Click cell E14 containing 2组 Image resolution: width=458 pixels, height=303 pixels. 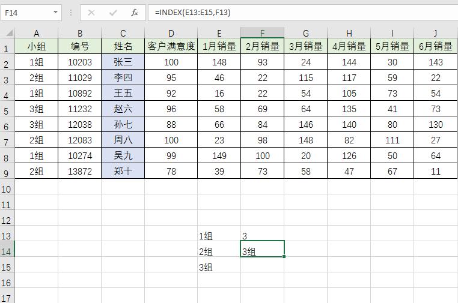click(x=219, y=249)
